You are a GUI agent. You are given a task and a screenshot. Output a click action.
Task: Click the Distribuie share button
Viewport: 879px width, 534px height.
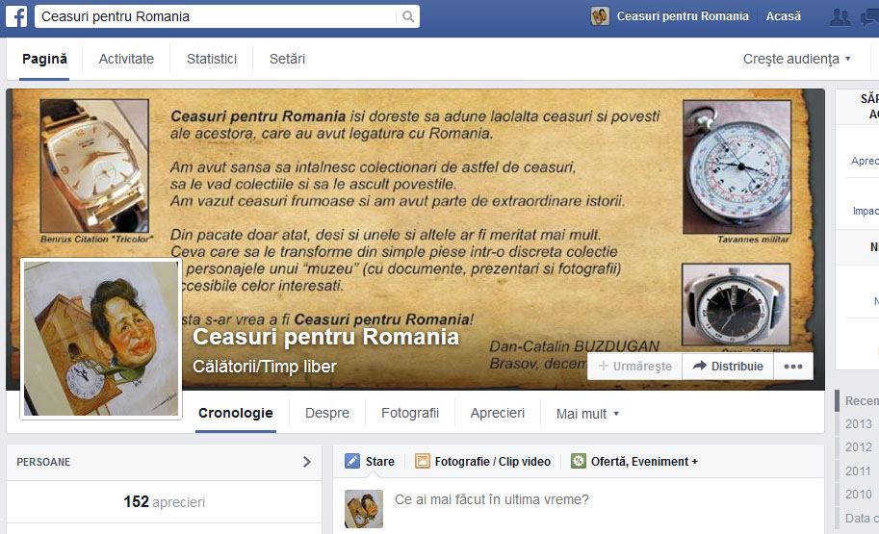click(x=728, y=367)
